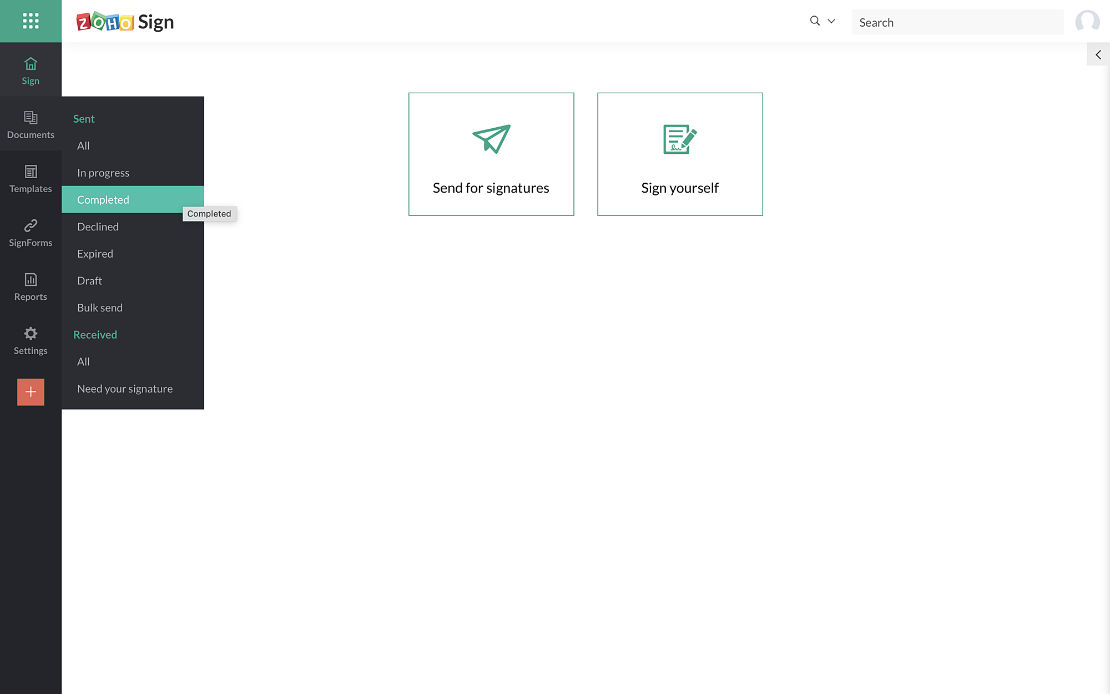Screen dimensions: 1110x694
Task: Click Send for signatures card
Action: click(x=491, y=154)
